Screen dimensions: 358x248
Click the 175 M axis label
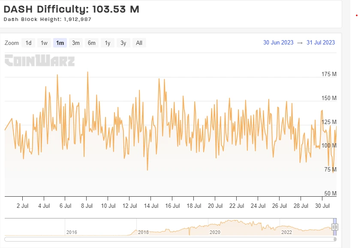329,74
